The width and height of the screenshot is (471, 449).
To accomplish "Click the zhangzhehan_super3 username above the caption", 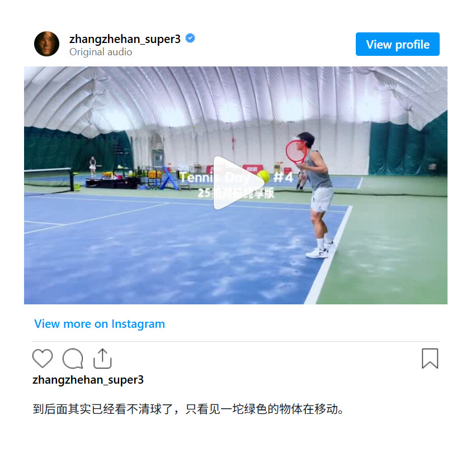I will click(x=88, y=380).
